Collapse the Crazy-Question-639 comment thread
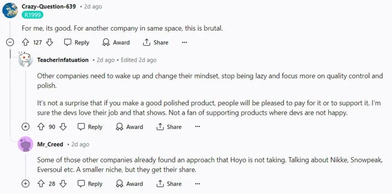Image resolution: width=392 pixels, height=194 pixels. (10, 42)
